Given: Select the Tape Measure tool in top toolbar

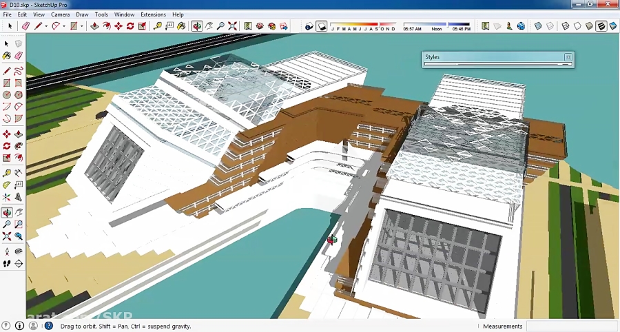Looking at the screenshot, I should coord(158,26).
